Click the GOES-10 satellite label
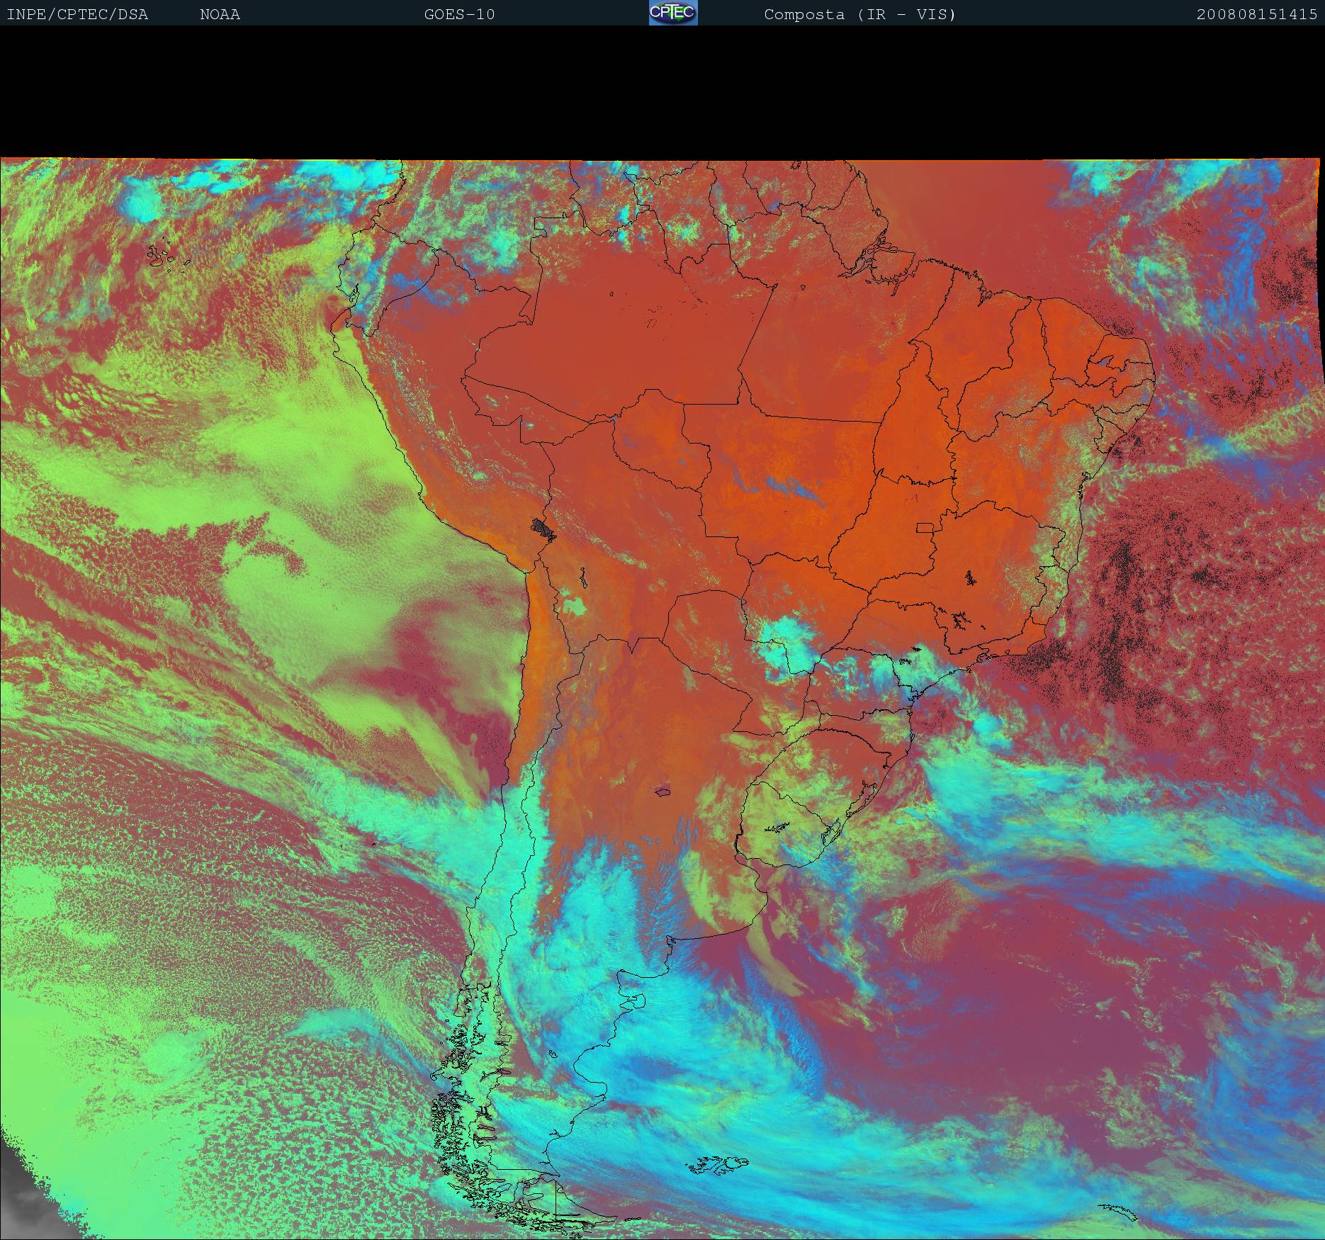The image size is (1325, 1240). (459, 14)
